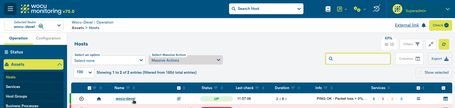This screenshot has height=108, width=455.
Task: Click the crossed-out refresh dial icon
Action: [x=376, y=9]
